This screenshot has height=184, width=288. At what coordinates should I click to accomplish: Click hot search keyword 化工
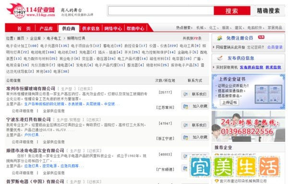tap(213, 28)
